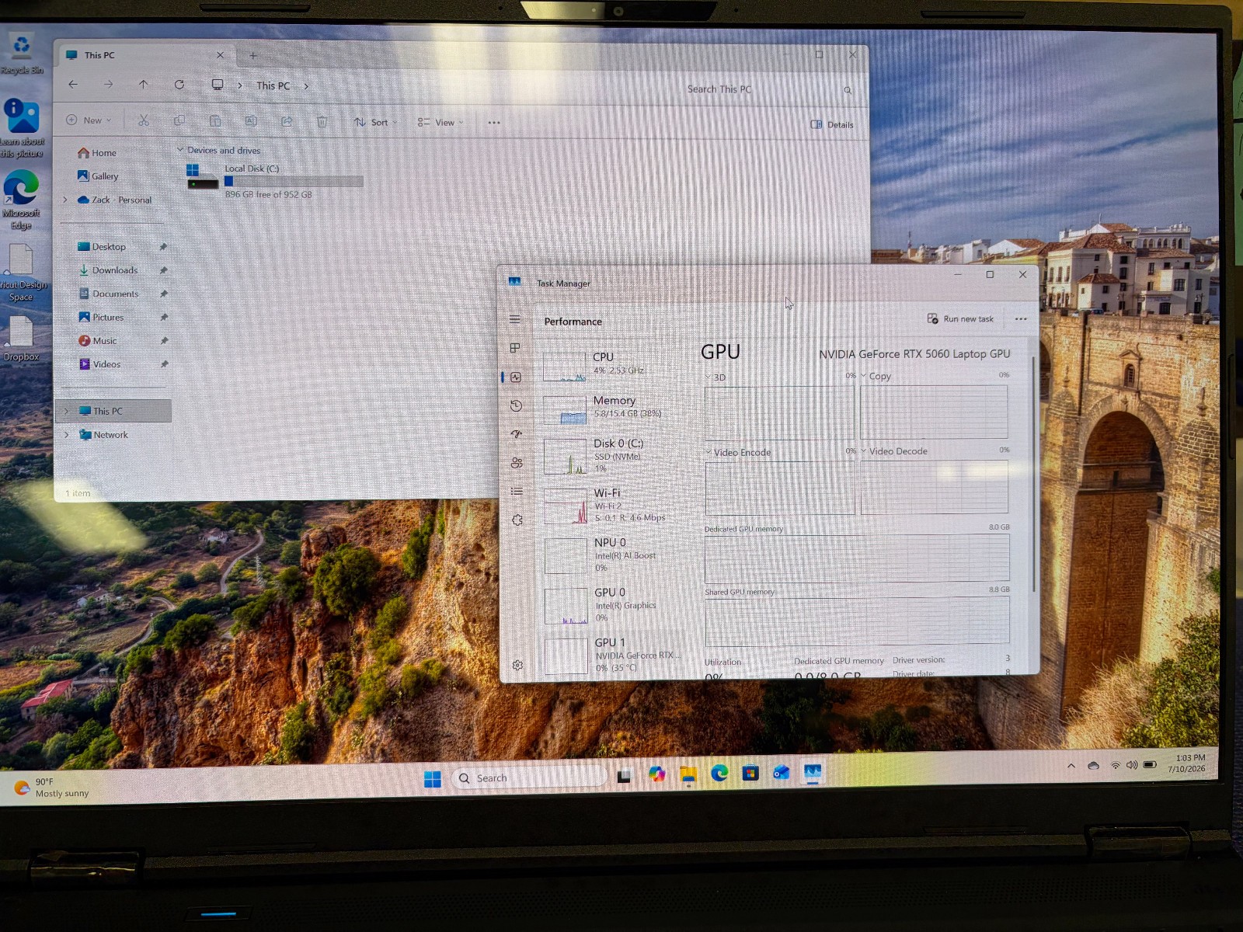
Task: Click the Paste icon in File Explorer toolbar
Action: 215,120
